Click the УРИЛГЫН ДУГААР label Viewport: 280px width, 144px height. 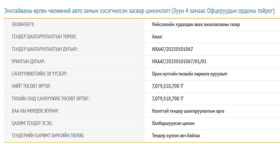[28, 61]
